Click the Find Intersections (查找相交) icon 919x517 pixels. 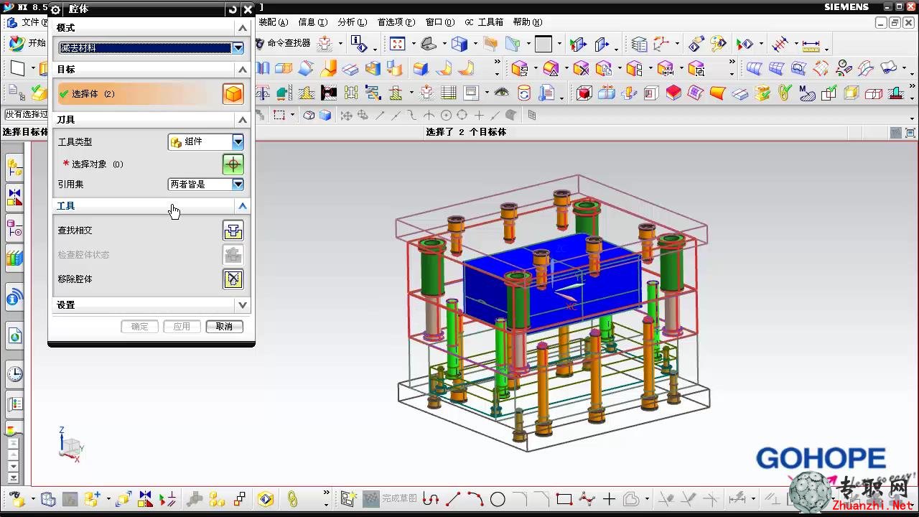pos(233,230)
